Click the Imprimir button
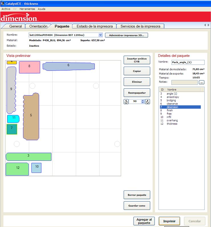 tap(169, 221)
